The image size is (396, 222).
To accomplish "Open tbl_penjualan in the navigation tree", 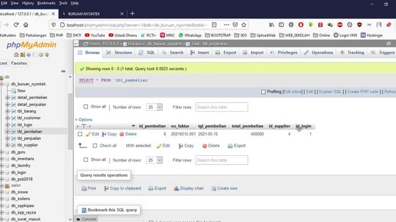I will tap(29, 138).
